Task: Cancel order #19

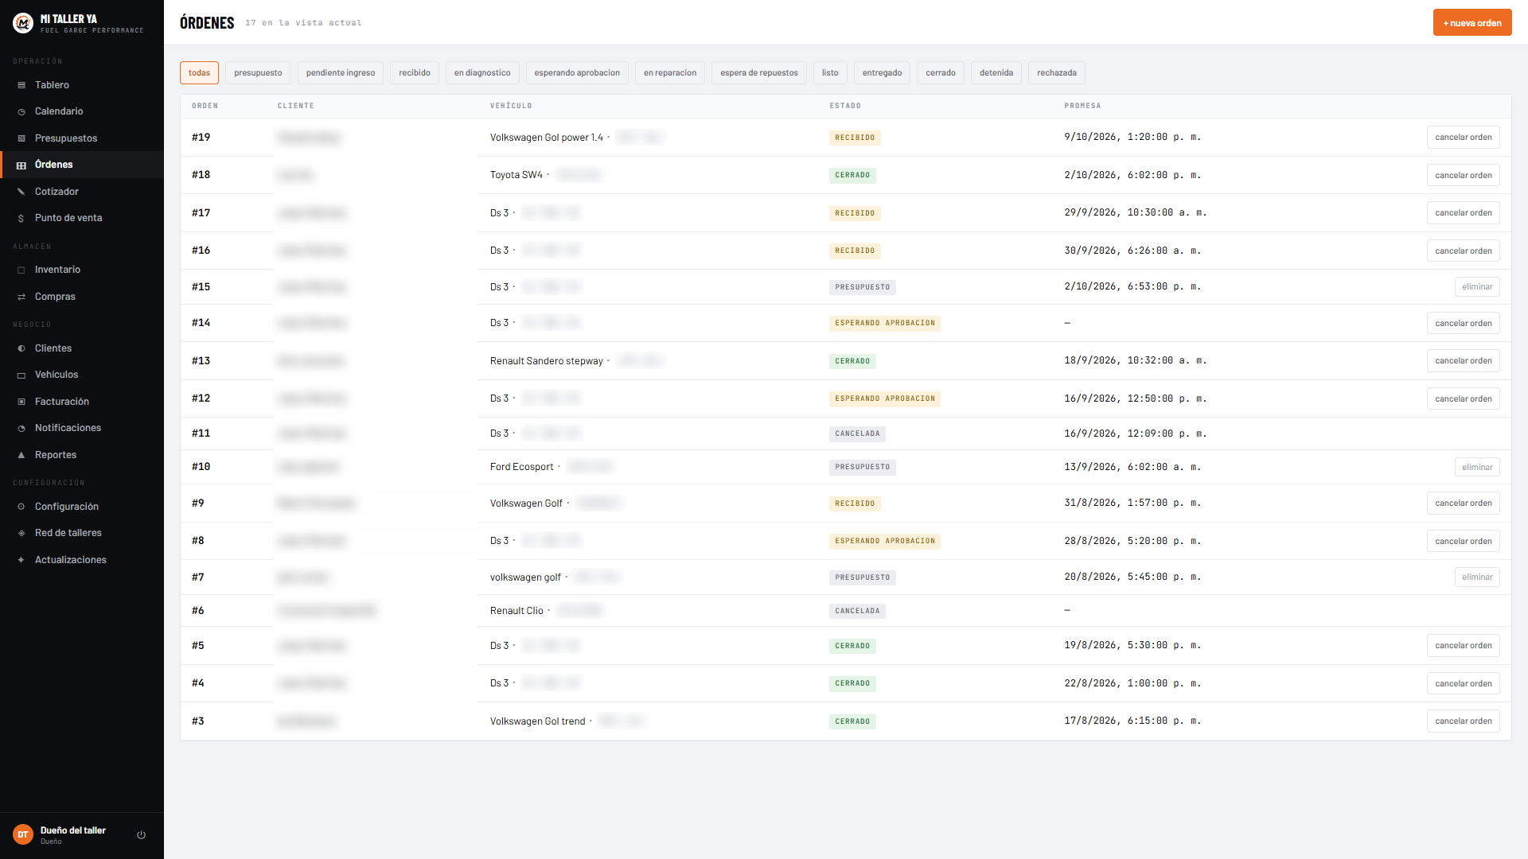Action: 1464,138
